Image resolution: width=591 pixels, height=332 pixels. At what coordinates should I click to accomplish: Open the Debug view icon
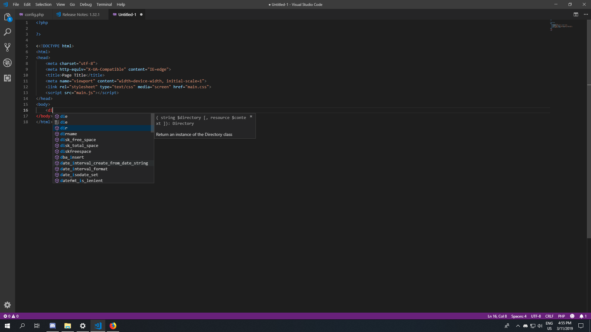pos(7,63)
